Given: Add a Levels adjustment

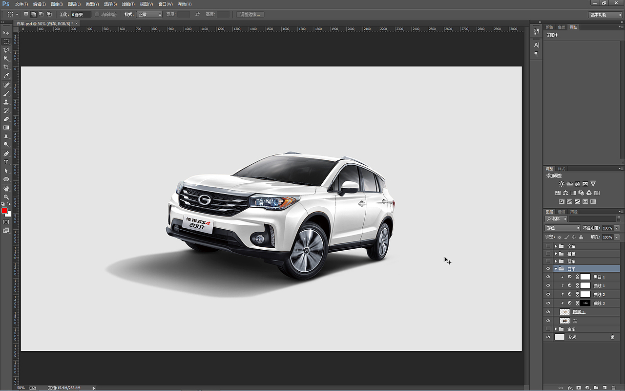Looking at the screenshot, I should click(569, 184).
